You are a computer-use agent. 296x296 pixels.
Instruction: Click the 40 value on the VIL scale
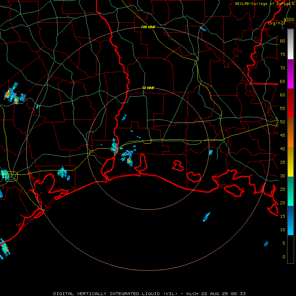click(x=283, y=149)
